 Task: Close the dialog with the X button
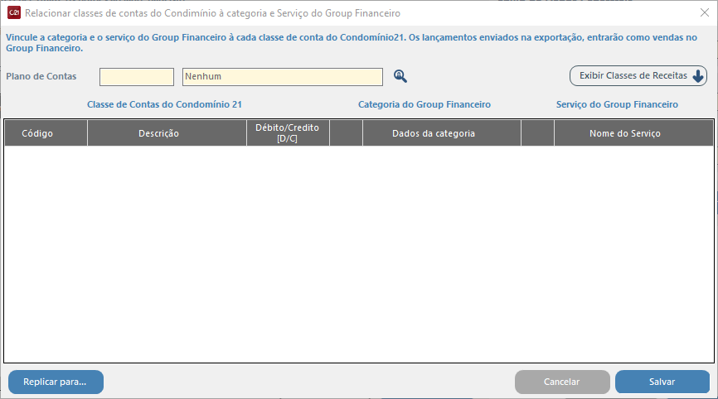[705, 12]
